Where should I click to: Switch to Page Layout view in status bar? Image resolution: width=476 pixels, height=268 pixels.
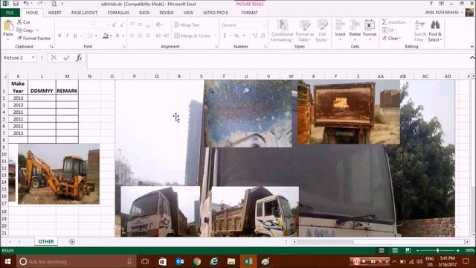coord(395,250)
